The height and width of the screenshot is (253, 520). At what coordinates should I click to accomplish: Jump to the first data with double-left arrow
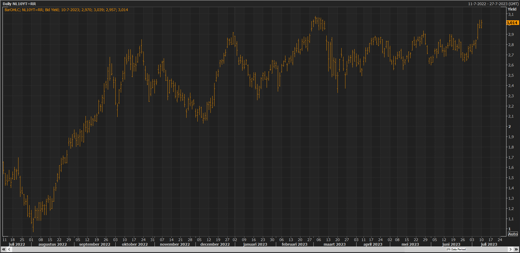4,249
